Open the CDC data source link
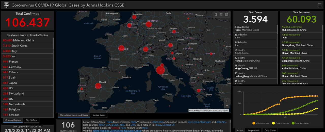 (x=108, y=125)
